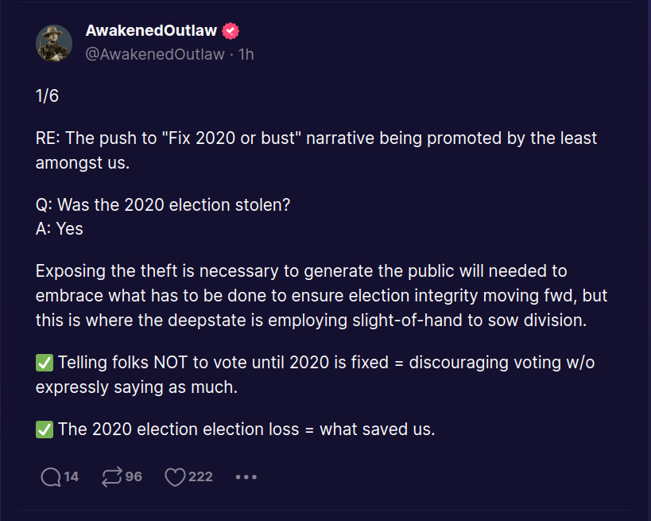The height and width of the screenshot is (521, 651).
Task: Open the @AwakenedOutlaw handle link
Action: [155, 54]
